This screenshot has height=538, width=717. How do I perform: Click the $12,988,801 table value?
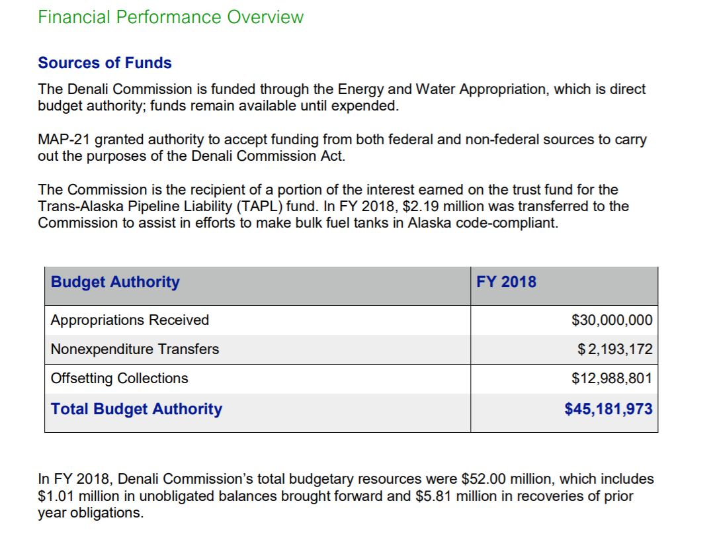point(612,379)
